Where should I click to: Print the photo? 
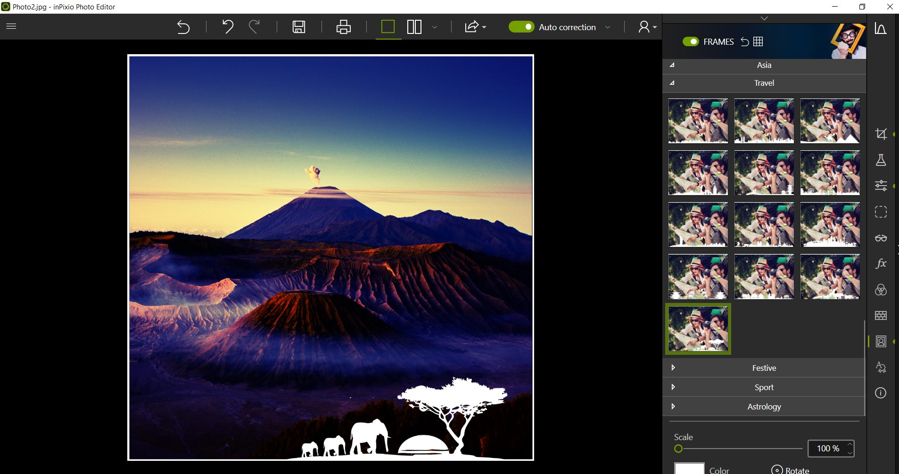(344, 27)
